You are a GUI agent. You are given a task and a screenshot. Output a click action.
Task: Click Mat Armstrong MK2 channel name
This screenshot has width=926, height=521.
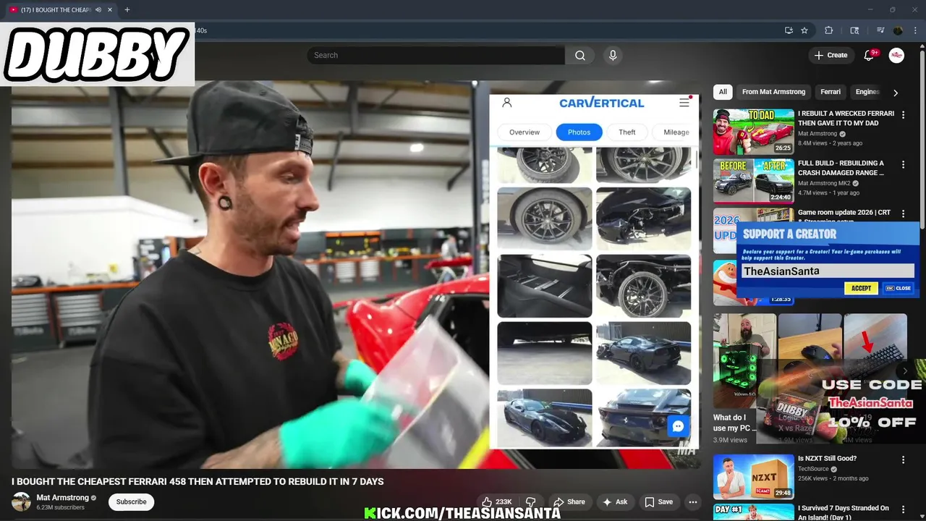coord(824,183)
